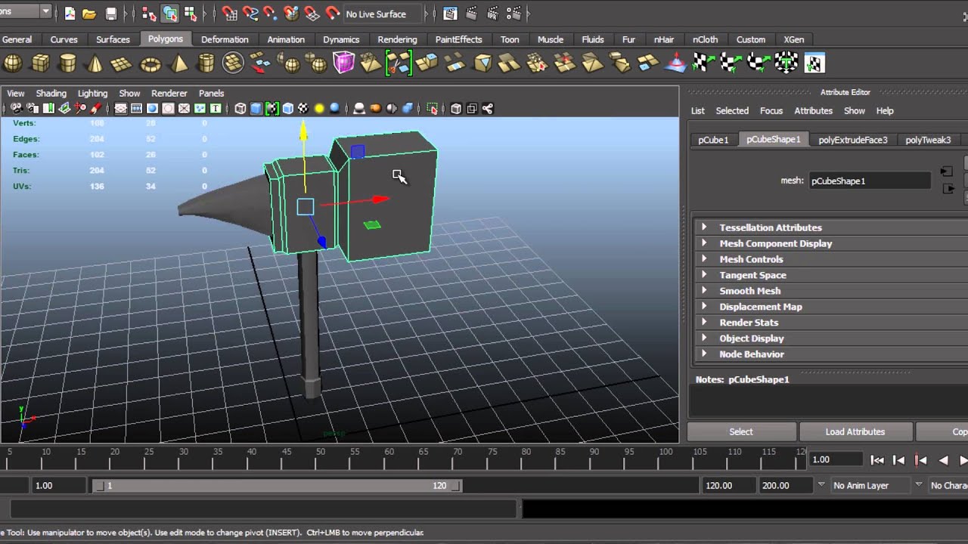Image resolution: width=968 pixels, height=544 pixels.
Task: Enable snap to curve magnet icon
Action: point(250,14)
